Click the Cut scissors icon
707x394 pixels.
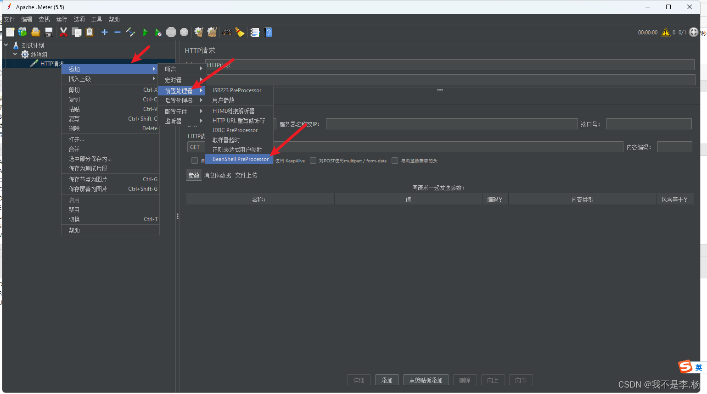pyautogui.click(x=64, y=32)
